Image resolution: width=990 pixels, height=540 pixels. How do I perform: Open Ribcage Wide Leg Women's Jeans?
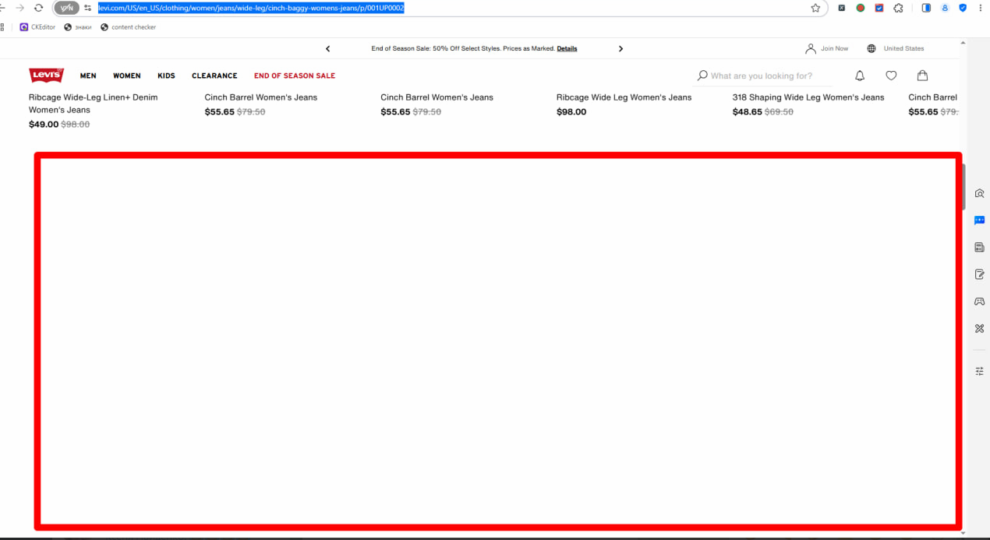tap(624, 97)
